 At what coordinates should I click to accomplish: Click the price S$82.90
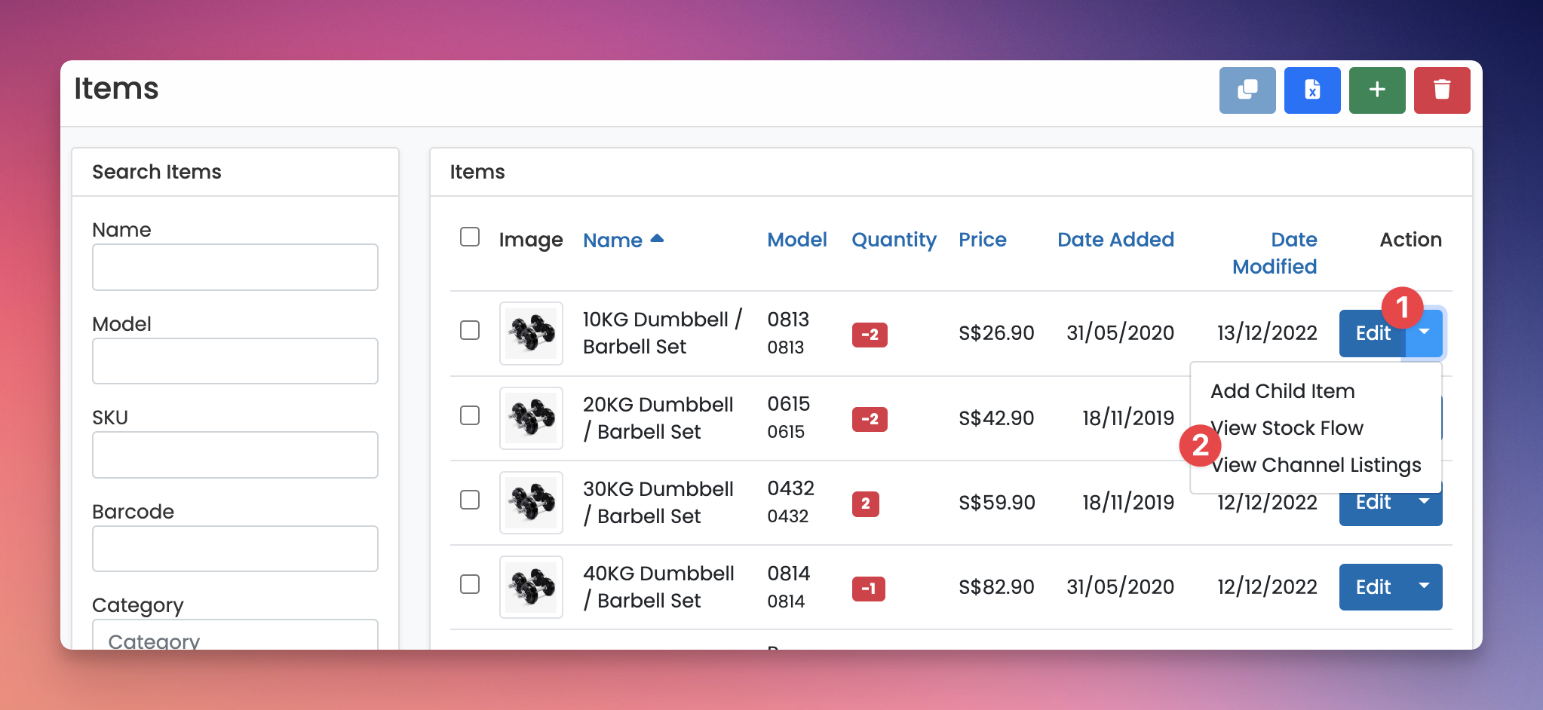[996, 587]
